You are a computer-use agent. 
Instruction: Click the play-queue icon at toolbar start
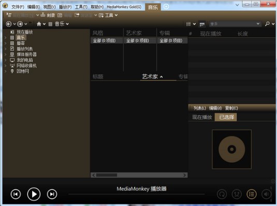(x=9, y=15)
